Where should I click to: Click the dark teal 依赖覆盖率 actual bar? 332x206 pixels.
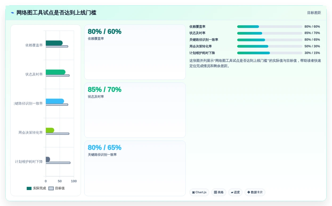[54, 43]
